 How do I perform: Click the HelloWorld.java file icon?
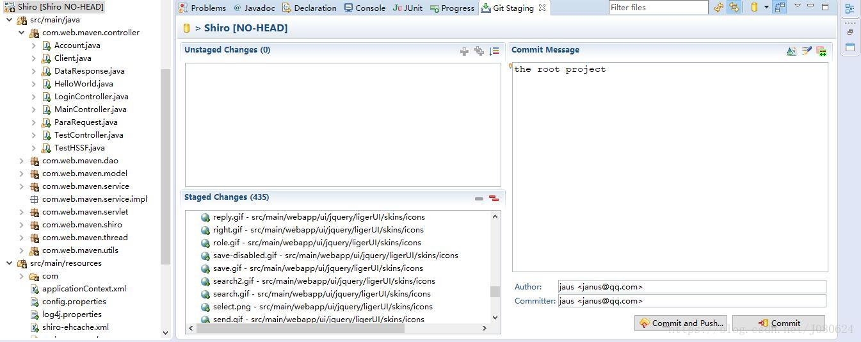46,84
